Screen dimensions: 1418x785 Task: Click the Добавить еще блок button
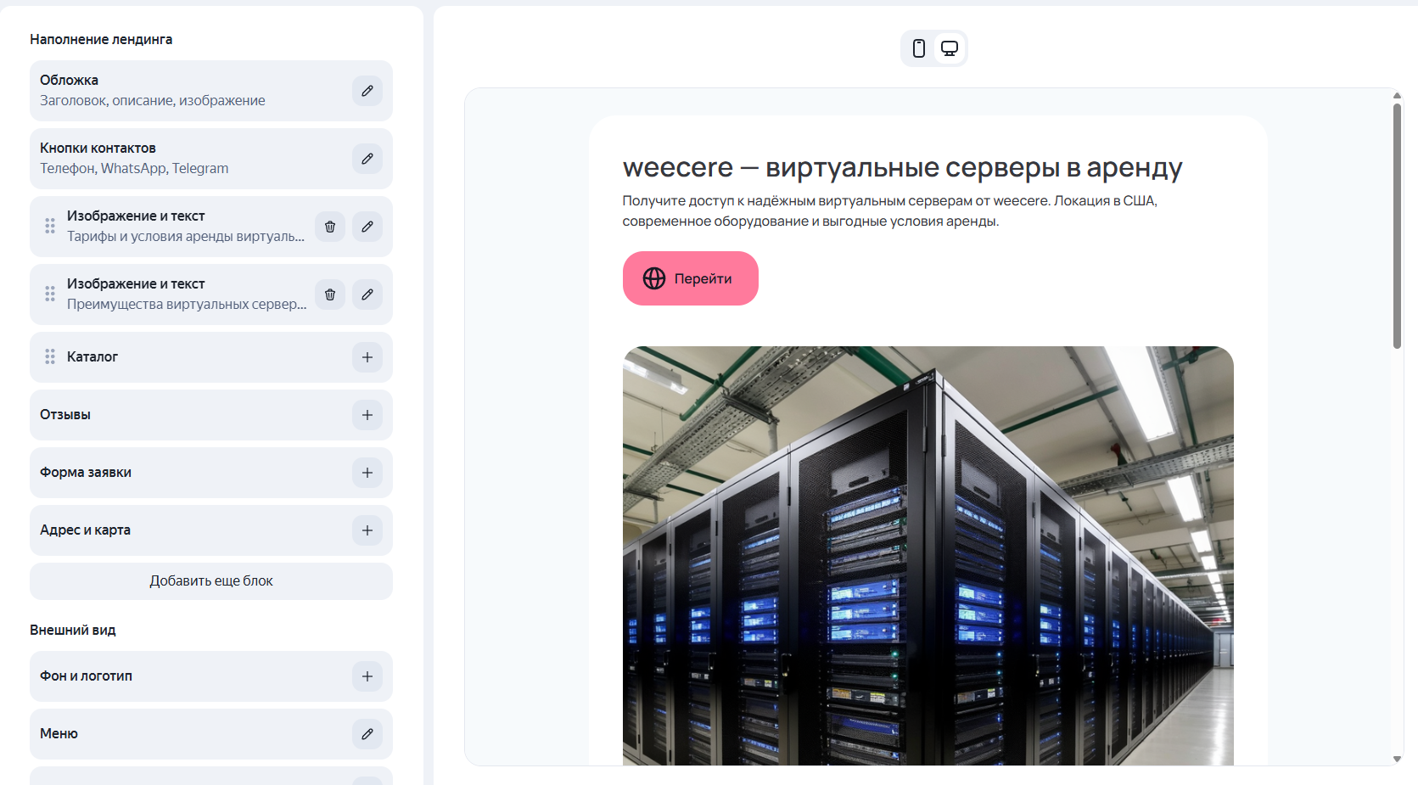[211, 581]
